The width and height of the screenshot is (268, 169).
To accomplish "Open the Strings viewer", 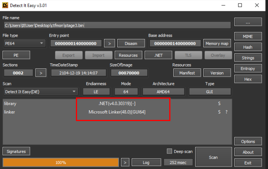I will pyautogui.click(x=248, y=58).
